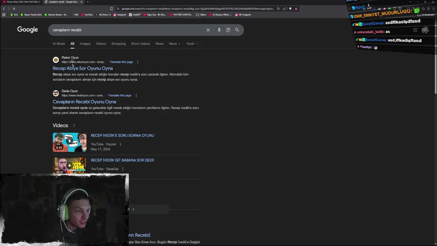Clear the search box with the X icon
This screenshot has height=246, width=437.
(208, 30)
